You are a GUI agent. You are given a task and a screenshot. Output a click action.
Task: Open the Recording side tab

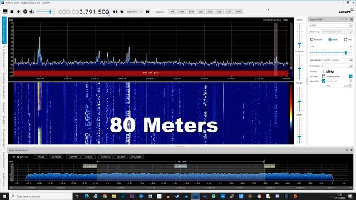tap(4, 107)
